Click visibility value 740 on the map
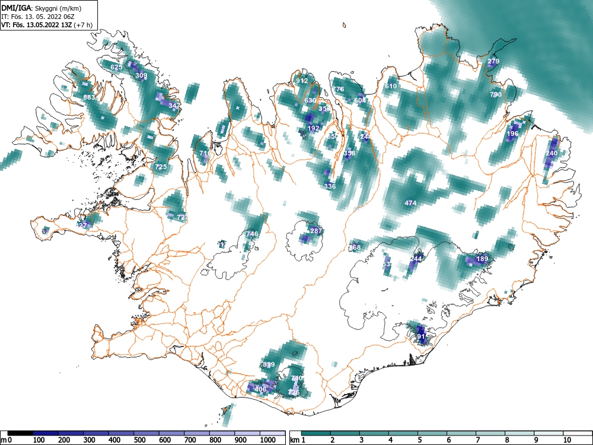Screen dimensions: 593x445 pyautogui.click(x=297, y=378)
